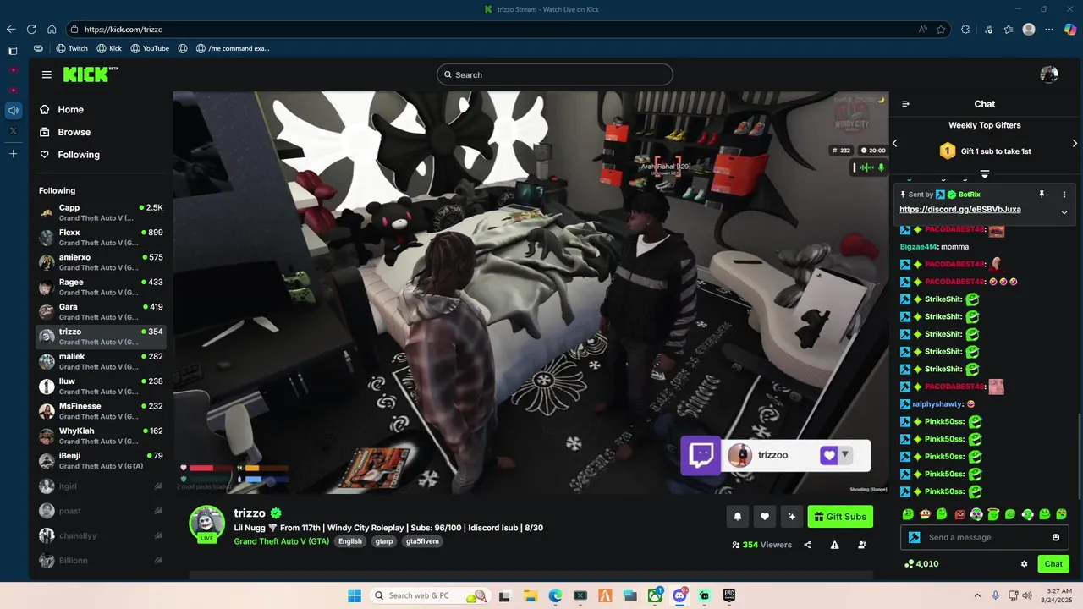Open MsFinesse channel in Following list
Screen dimensions: 1083x609
click(101, 411)
